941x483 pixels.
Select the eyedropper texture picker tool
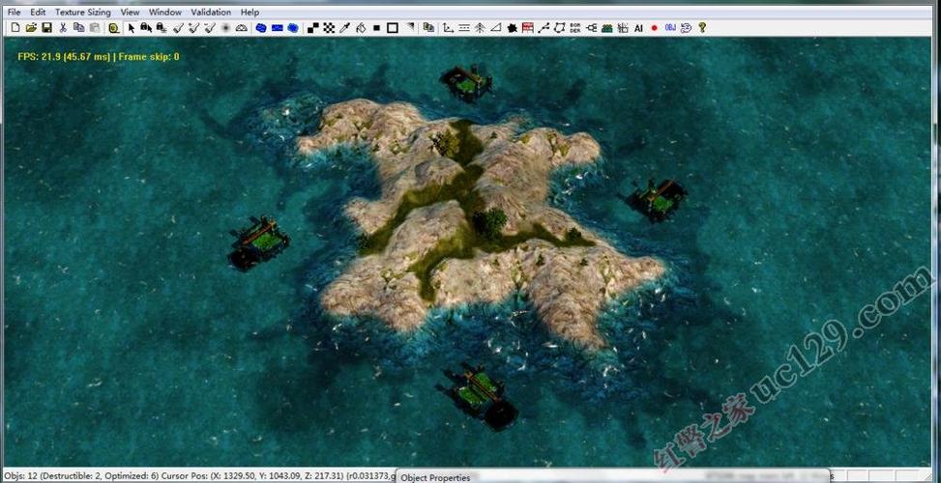pos(344,28)
